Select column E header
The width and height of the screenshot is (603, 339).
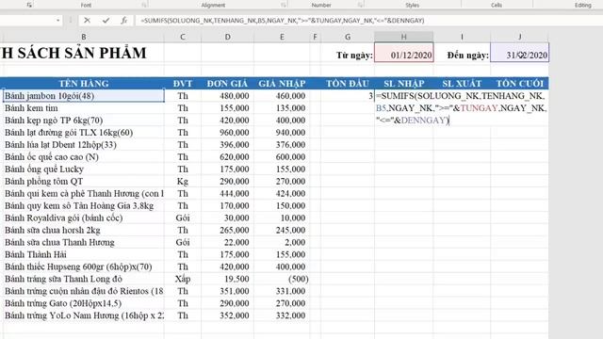[282, 37]
